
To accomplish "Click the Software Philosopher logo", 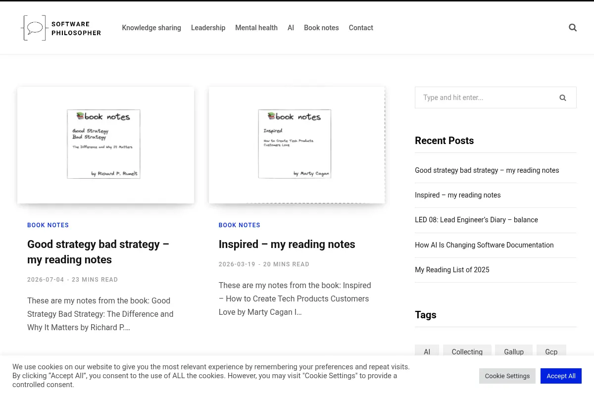I will (61, 28).
